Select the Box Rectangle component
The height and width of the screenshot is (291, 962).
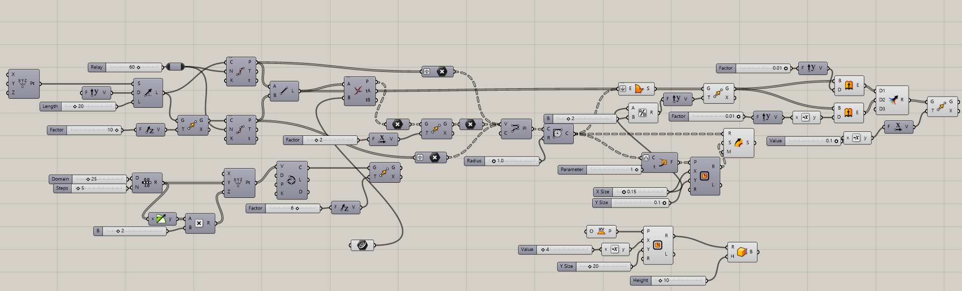coord(741,252)
